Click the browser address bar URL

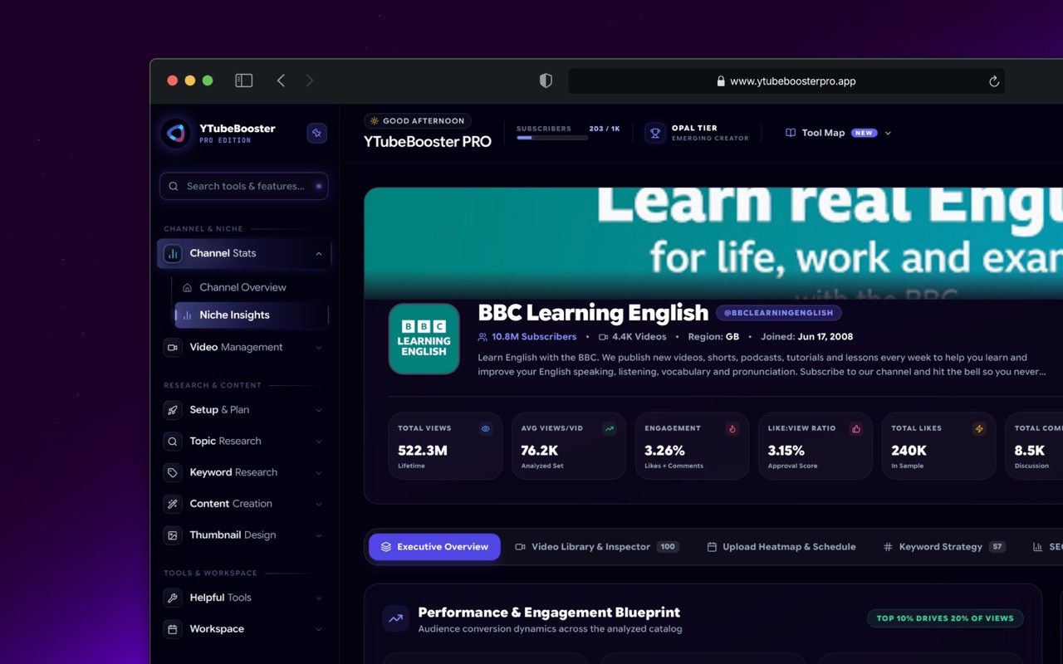[x=792, y=81]
